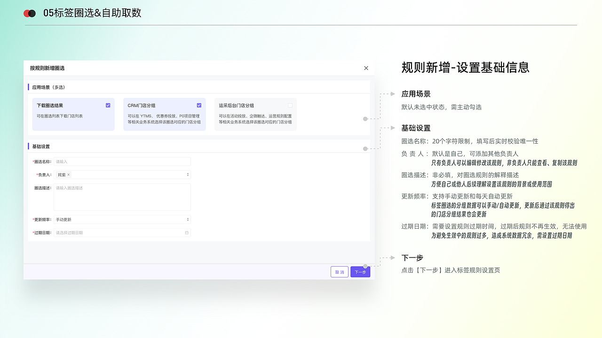
Task: Click the note 默认是自己，可添加其他负责人
Action: click(x=475, y=154)
